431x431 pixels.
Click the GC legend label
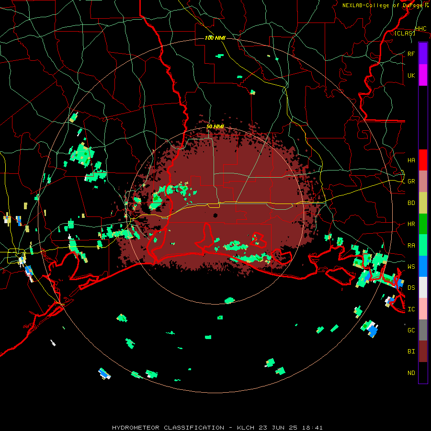pos(411,330)
